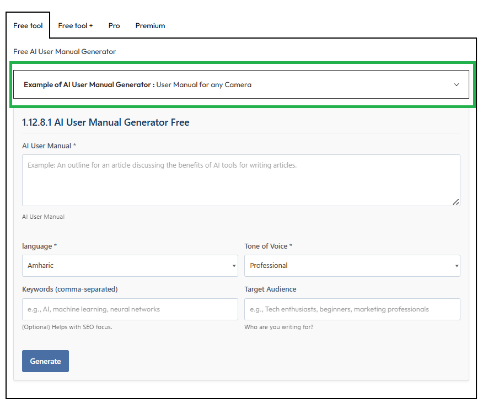
Task: Click the language field label
Action: click(x=39, y=246)
